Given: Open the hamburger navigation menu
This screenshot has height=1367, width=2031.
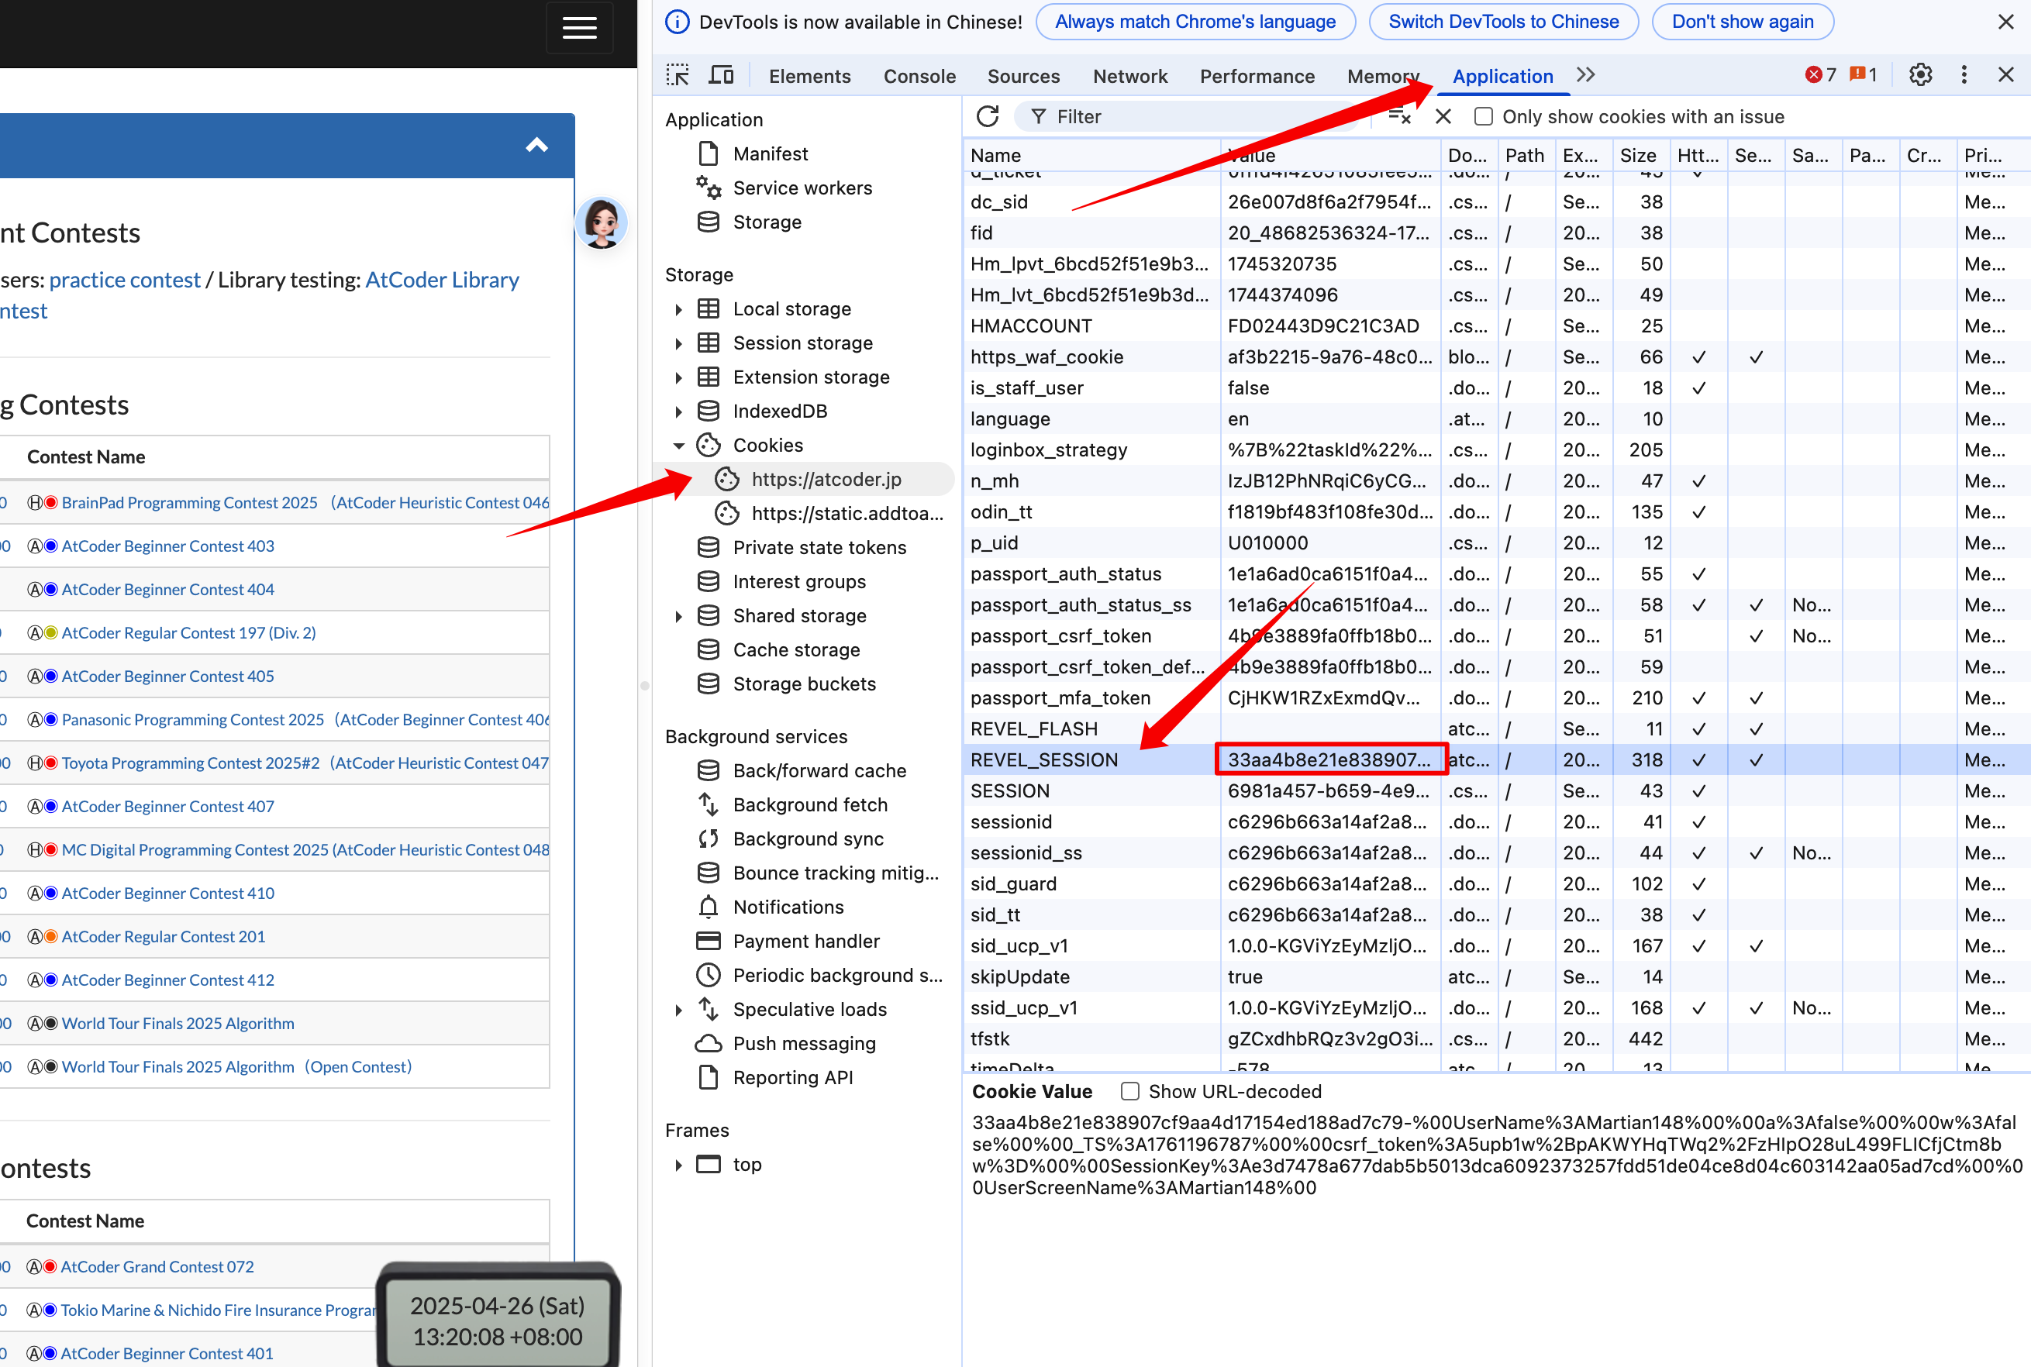Looking at the screenshot, I should (579, 28).
